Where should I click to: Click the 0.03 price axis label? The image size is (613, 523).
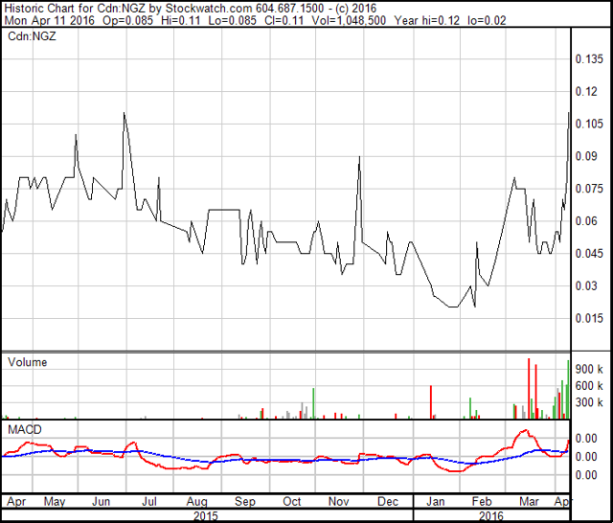tap(586, 285)
